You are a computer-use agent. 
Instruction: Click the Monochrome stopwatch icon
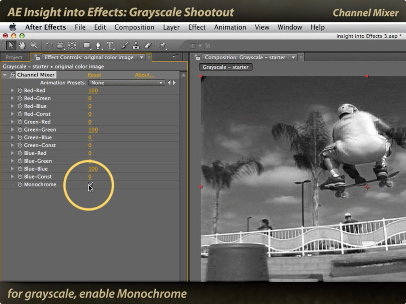[20, 184]
